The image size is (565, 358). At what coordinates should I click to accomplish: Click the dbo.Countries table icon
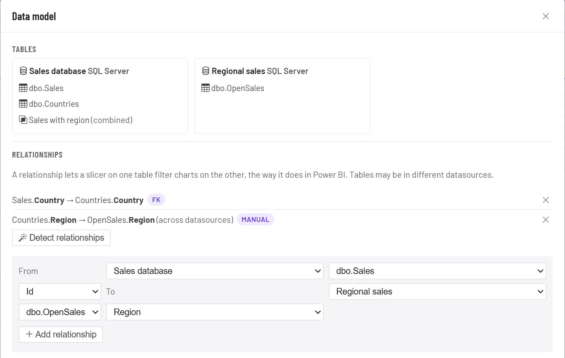point(23,104)
